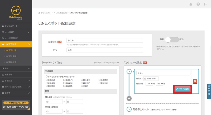The width and height of the screenshot is (211, 115).
Task: Check the 未購入 checkbox
Action: point(82,86)
